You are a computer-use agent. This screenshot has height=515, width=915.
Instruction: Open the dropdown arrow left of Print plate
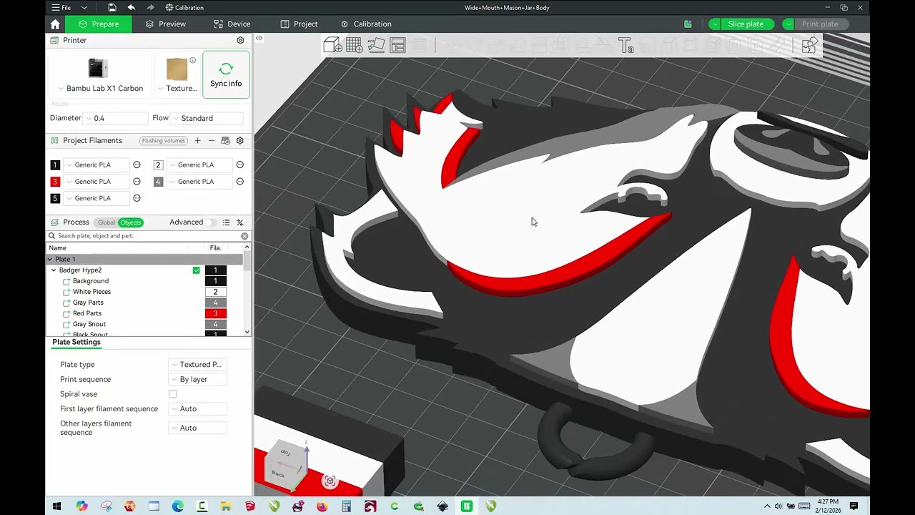point(788,24)
